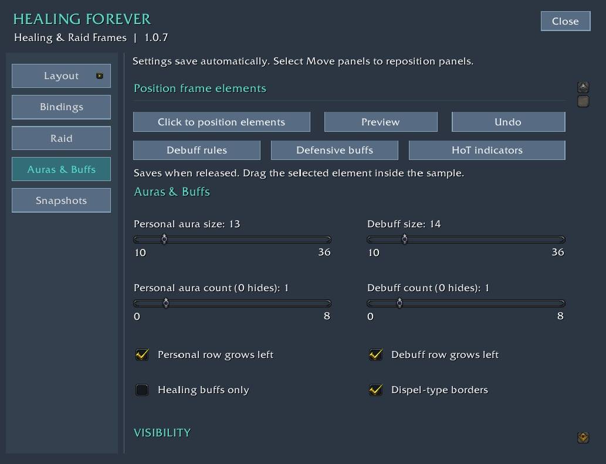The width and height of the screenshot is (606, 464).
Task: Go to the Snapshots tab
Action: point(61,200)
